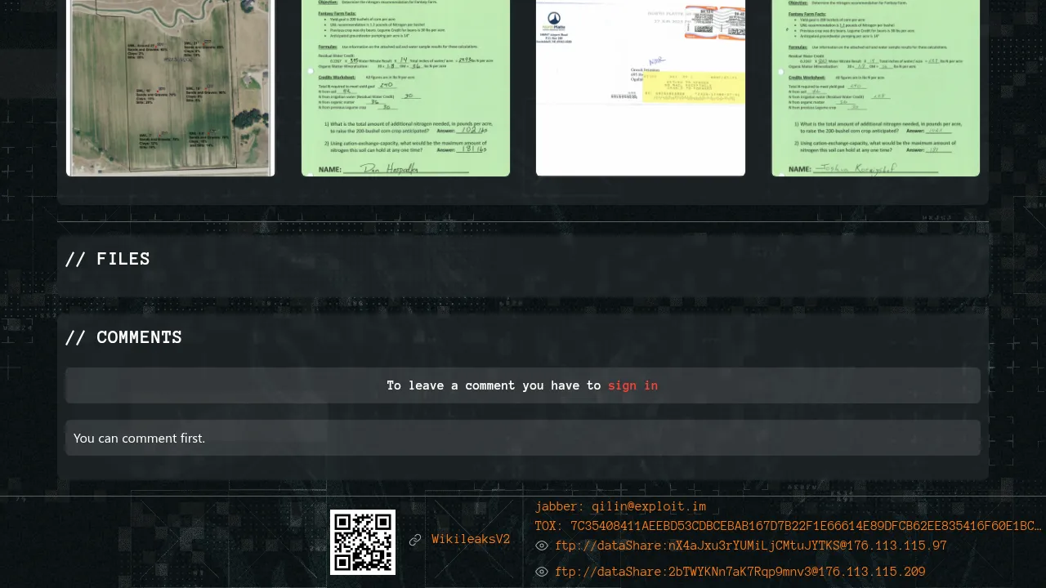Screen dimensions: 1046x588
Task: Click the red sign in link
Action: coord(633,385)
